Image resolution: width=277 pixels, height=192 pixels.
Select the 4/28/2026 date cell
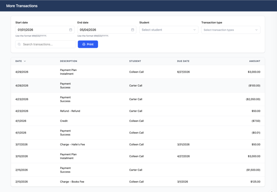pos(22,86)
